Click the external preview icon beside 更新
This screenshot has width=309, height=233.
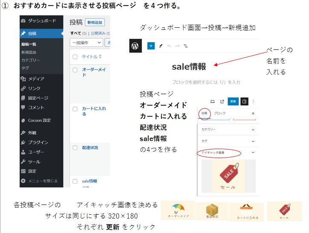[x=222, y=101]
